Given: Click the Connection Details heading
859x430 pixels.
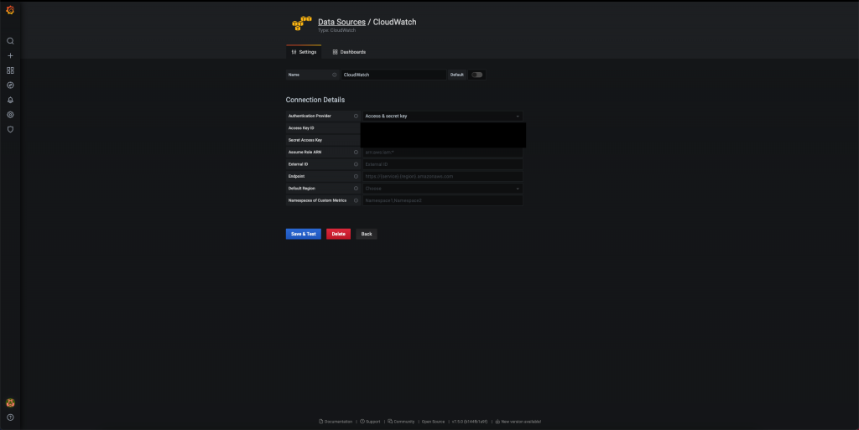Looking at the screenshot, I should point(315,100).
